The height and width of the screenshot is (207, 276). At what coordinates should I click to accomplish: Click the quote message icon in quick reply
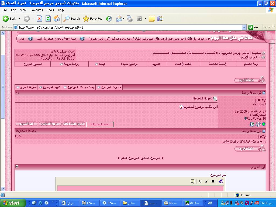[x=192, y=181]
